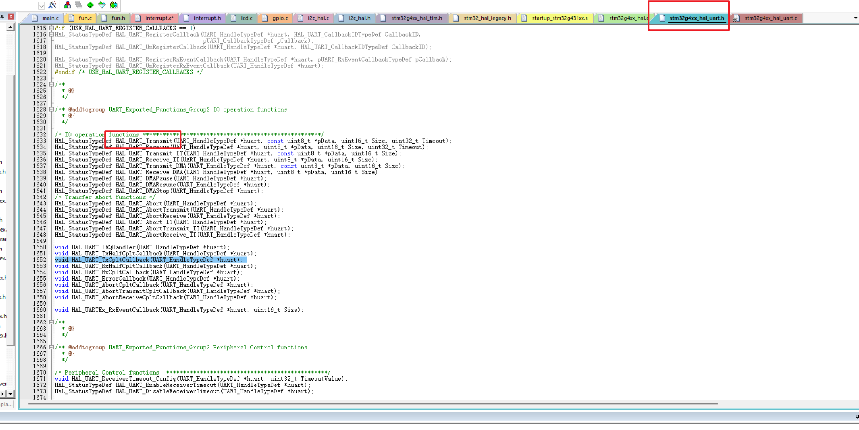The height and width of the screenshot is (430, 859).
Task: Click the left panel scroll up arrow
Action: click(x=11, y=27)
